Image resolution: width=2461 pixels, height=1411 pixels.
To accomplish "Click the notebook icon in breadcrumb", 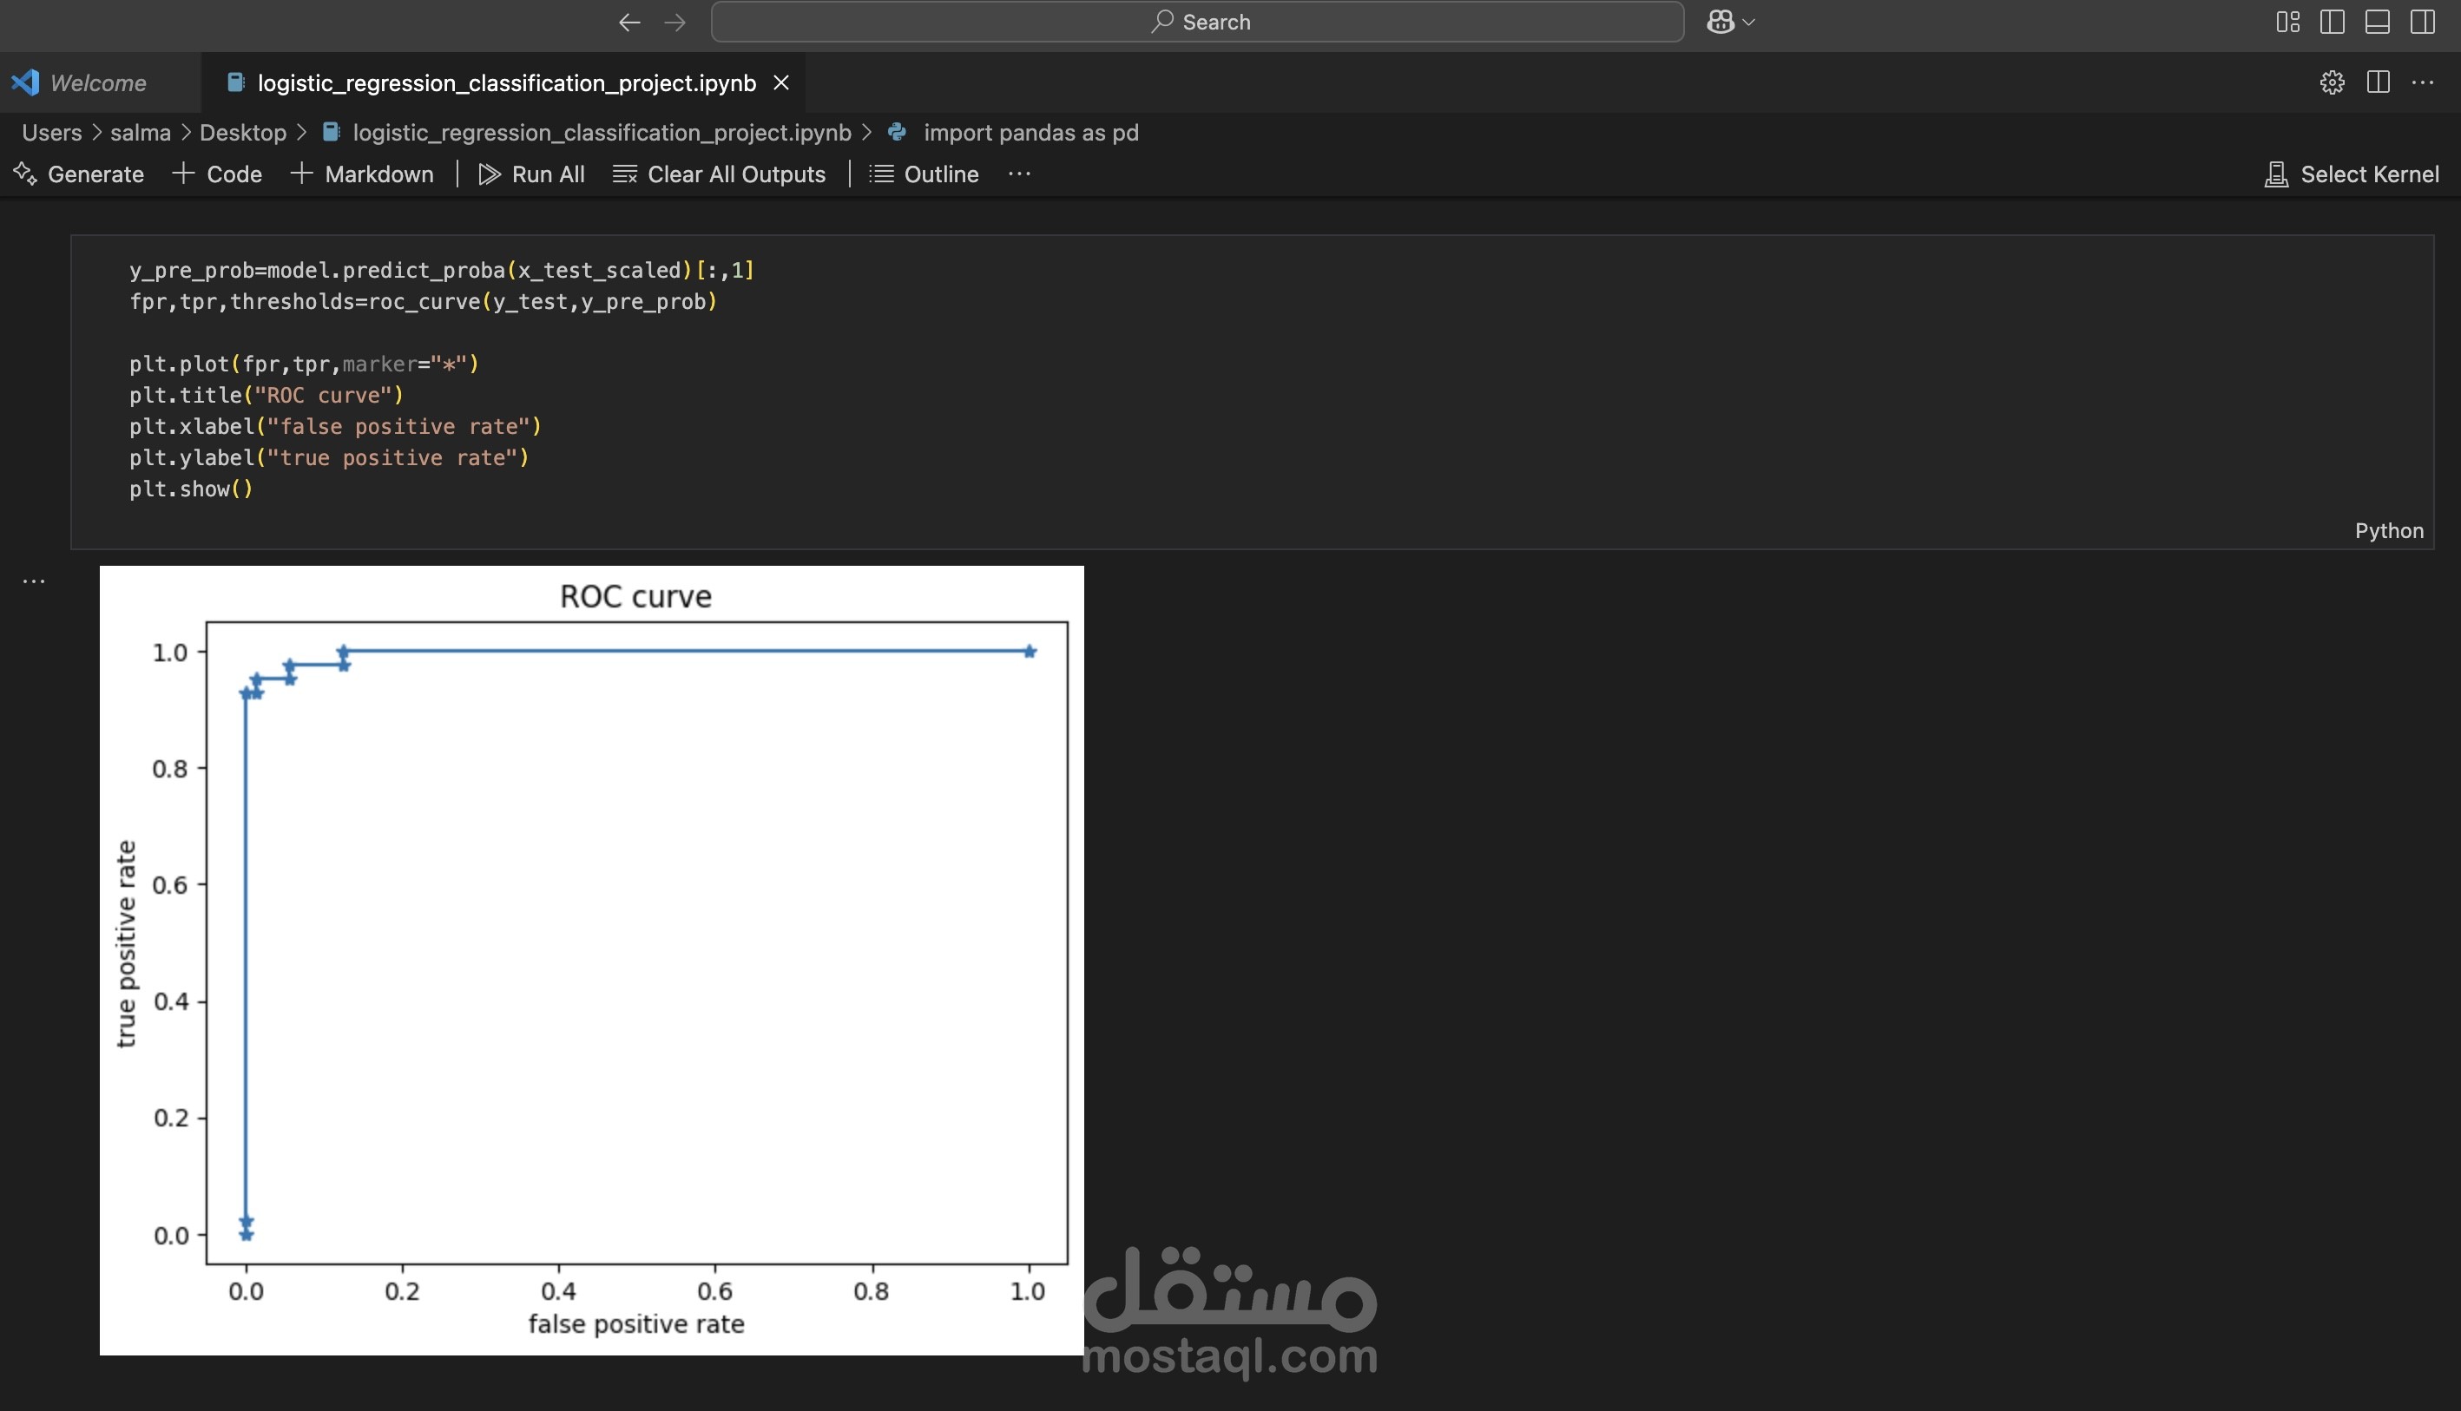I will [331, 132].
